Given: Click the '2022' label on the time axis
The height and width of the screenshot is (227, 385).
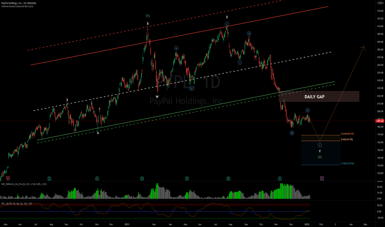Looking at the screenshot, I should (x=307, y=224).
